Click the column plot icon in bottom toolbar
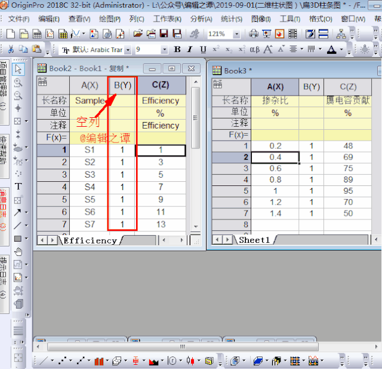Image resolution: width=382 pixels, height=369 pixels. 98,361
